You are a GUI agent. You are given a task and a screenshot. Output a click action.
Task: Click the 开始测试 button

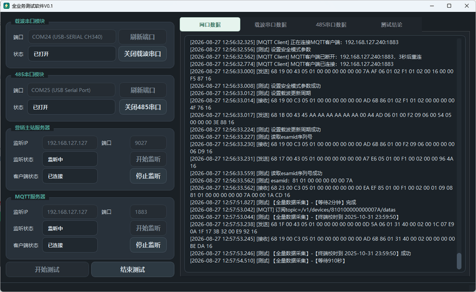point(47,269)
